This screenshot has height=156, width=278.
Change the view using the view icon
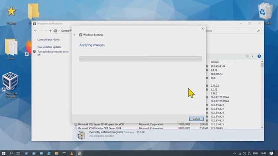tap(248, 56)
